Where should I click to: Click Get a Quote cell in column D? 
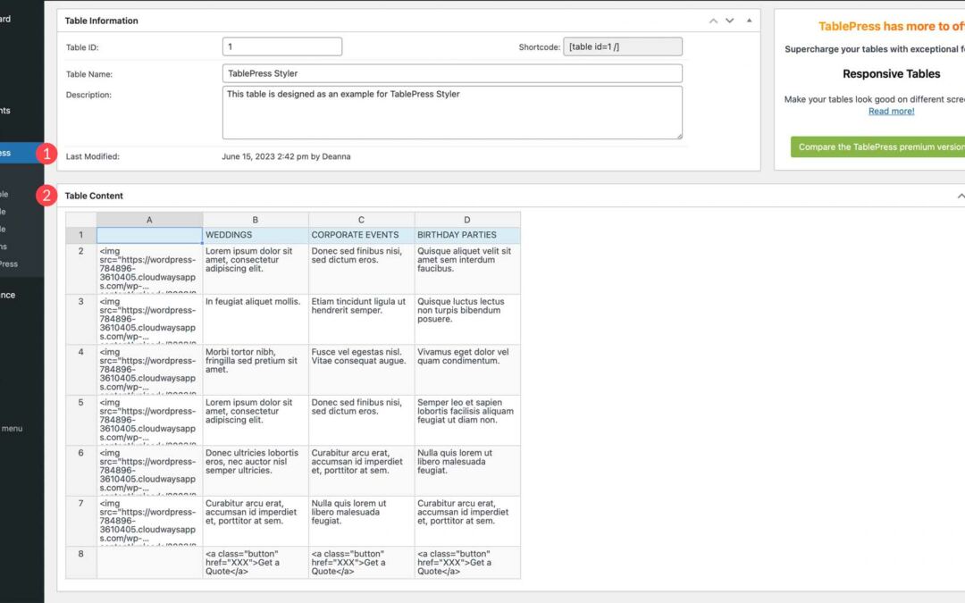[x=466, y=563]
